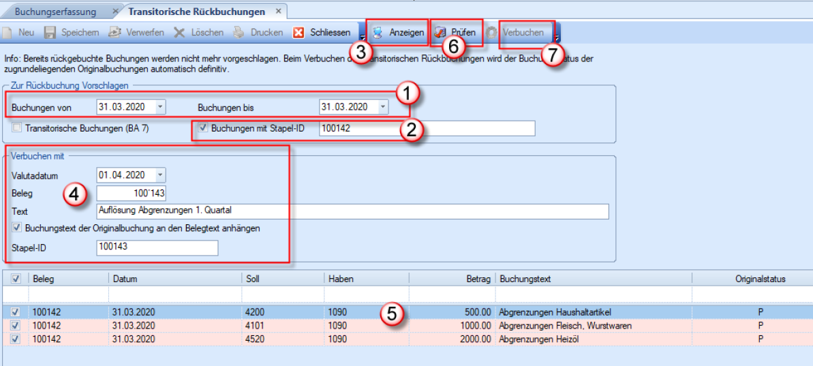The image size is (813, 366).
Task: Open the Valutadatum date dropdown
Action: (x=159, y=174)
